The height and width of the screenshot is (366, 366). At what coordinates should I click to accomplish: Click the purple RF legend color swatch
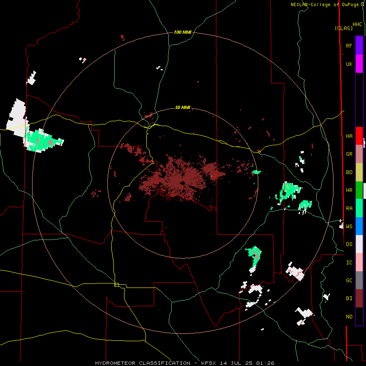[x=359, y=46]
